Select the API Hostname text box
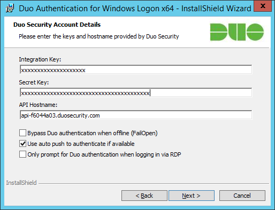 click(136, 115)
